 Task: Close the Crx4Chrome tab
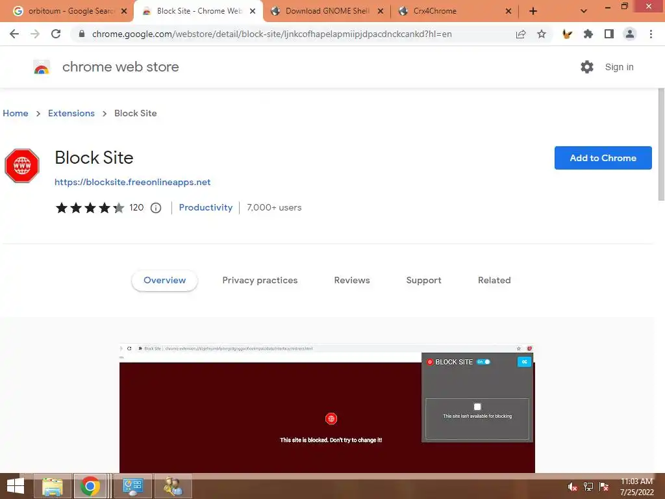508,11
